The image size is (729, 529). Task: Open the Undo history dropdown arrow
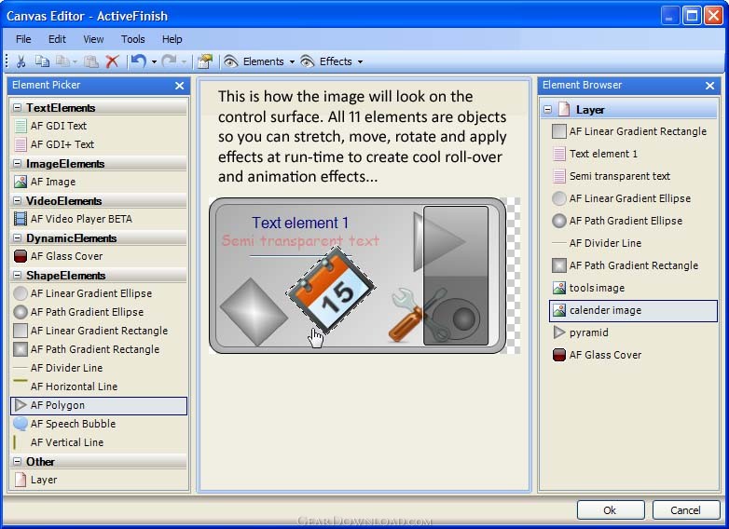pyautogui.click(x=154, y=61)
